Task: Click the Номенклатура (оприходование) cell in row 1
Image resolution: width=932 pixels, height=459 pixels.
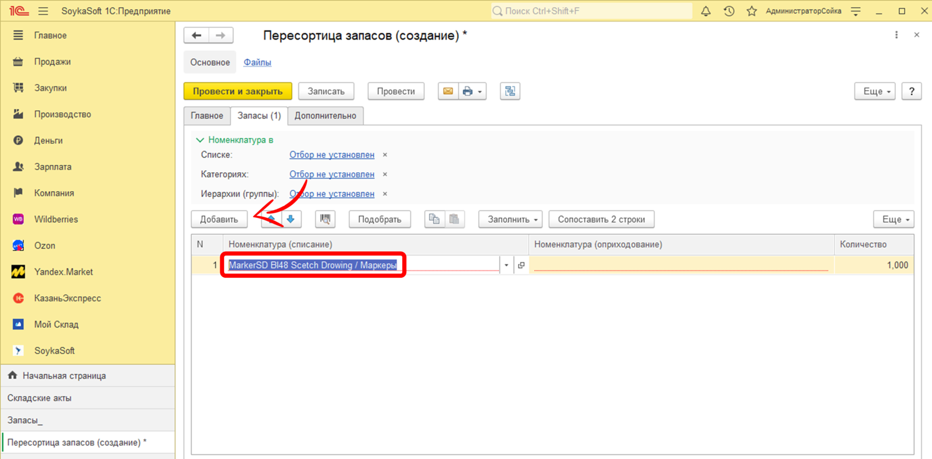Action: coord(681,266)
